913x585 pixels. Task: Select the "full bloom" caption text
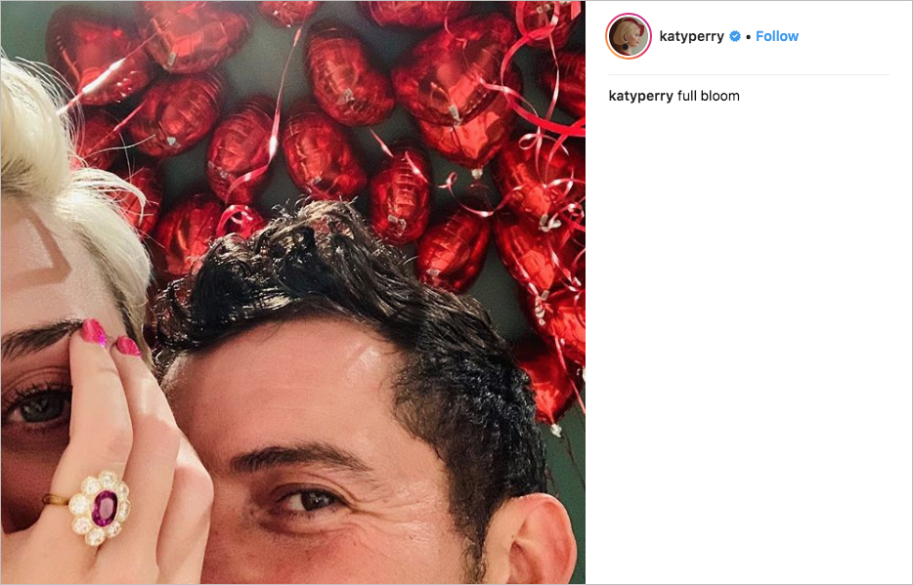tap(709, 96)
